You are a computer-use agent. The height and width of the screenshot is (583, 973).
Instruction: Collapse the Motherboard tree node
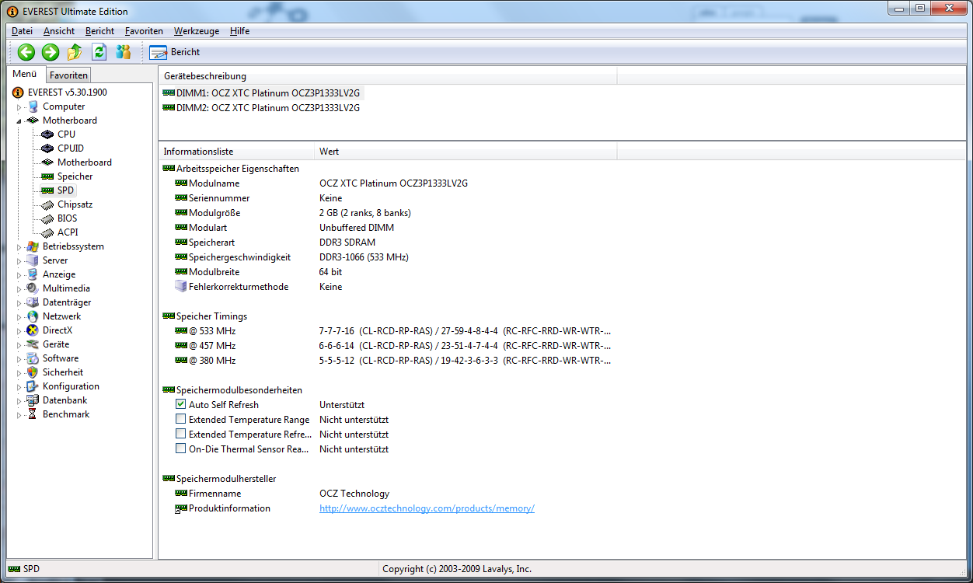click(19, 121)
